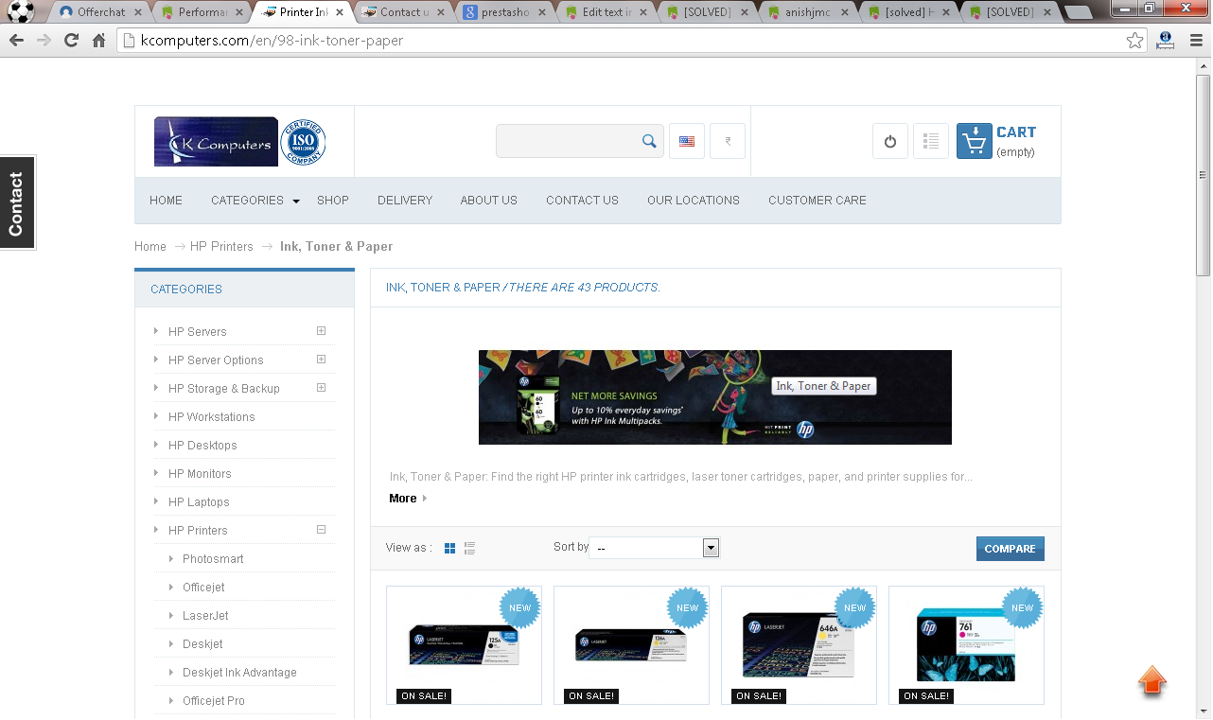The width and height of the screenshot is (1213, 720).
Task: Expand HP Server Options category
Action: [x=321, y=360]
